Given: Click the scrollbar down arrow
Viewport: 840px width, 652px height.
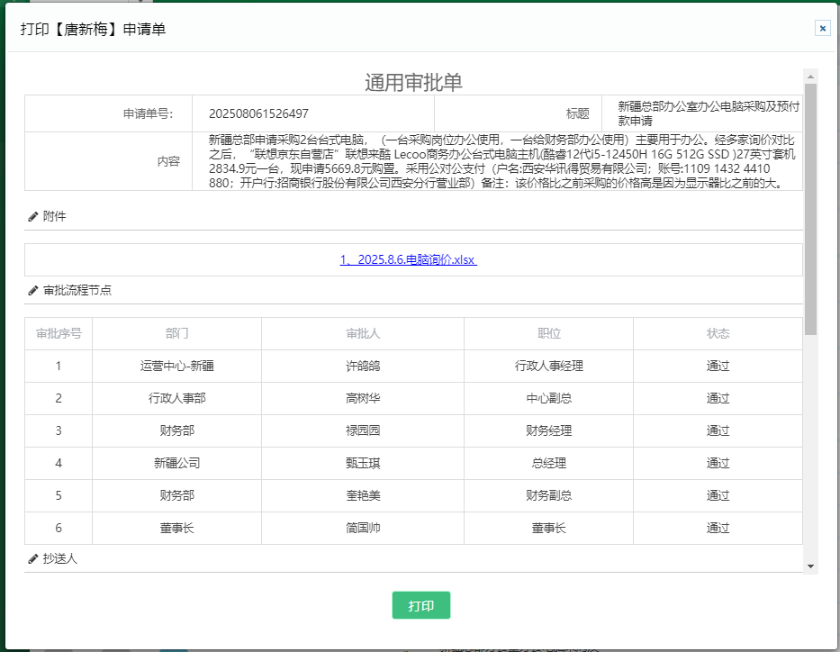Looking at the screenshot, I should pyautogui.click(x=810, y=566).
